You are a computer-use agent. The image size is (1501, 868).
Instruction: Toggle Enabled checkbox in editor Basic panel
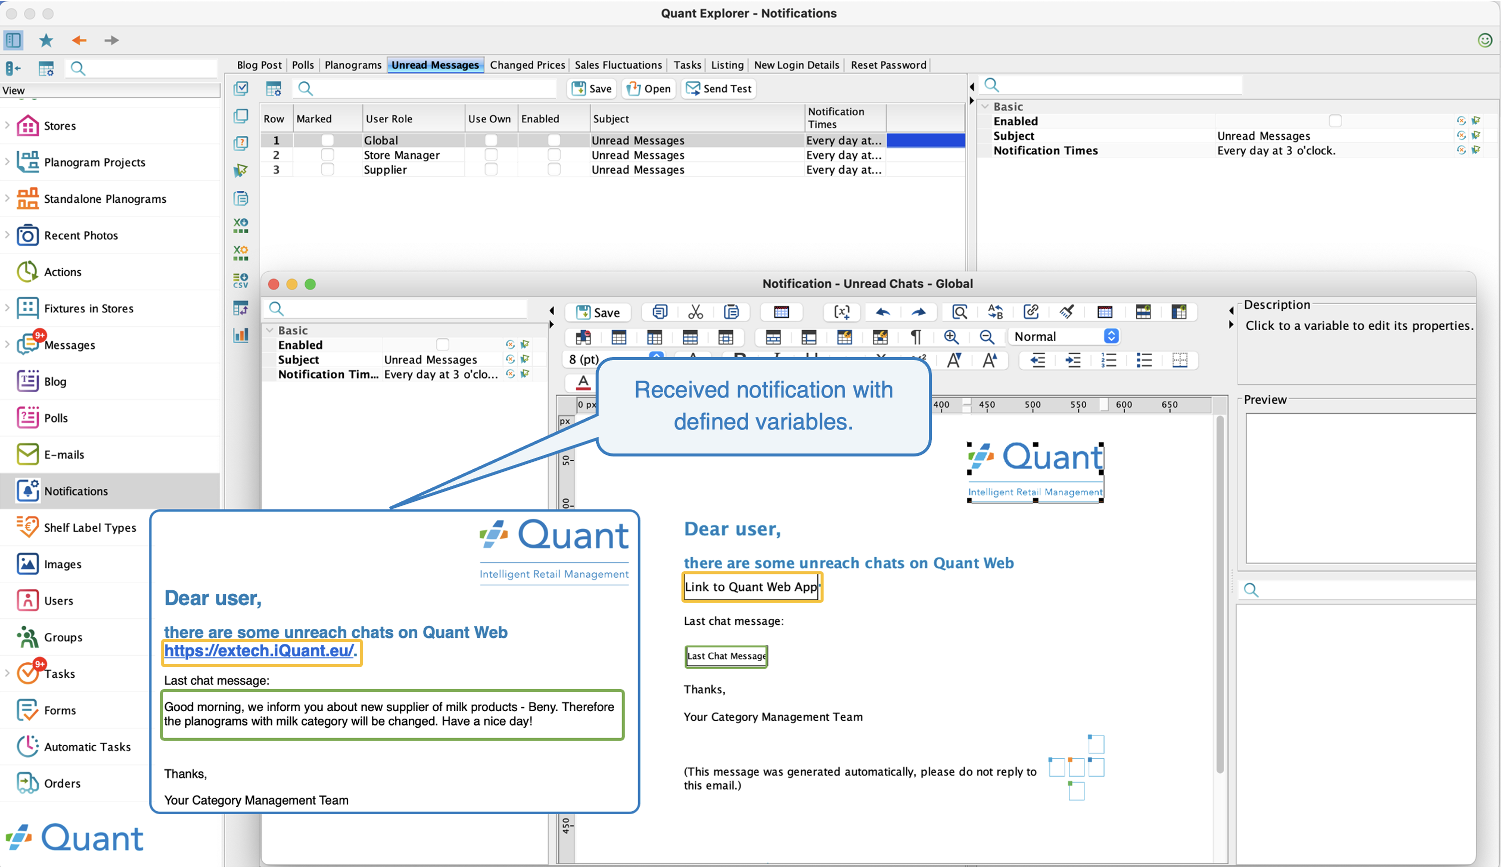pyautogui.click(x=443, y=345)
